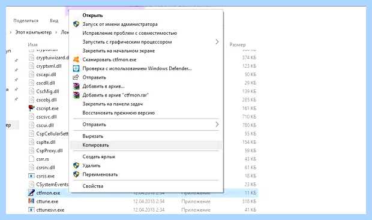The height and width of the screenshot is (220, 372).
Task: Expand the lower Отправить submenu arrow
Action: coord(217,125)
